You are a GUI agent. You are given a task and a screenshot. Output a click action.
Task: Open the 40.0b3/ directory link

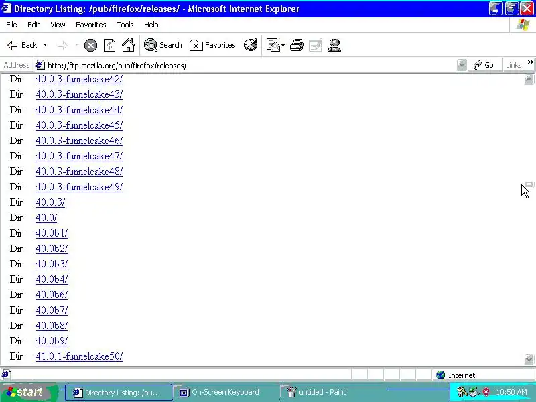coord(52,263)
